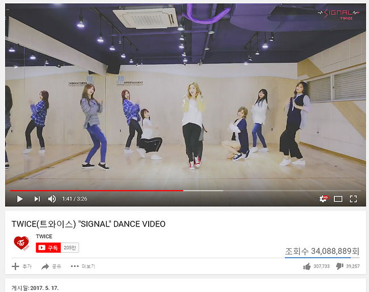Open the TWICE channel name link
Image resolution: width=369 pixels, height=292 pixels.
tap(44, 236)
